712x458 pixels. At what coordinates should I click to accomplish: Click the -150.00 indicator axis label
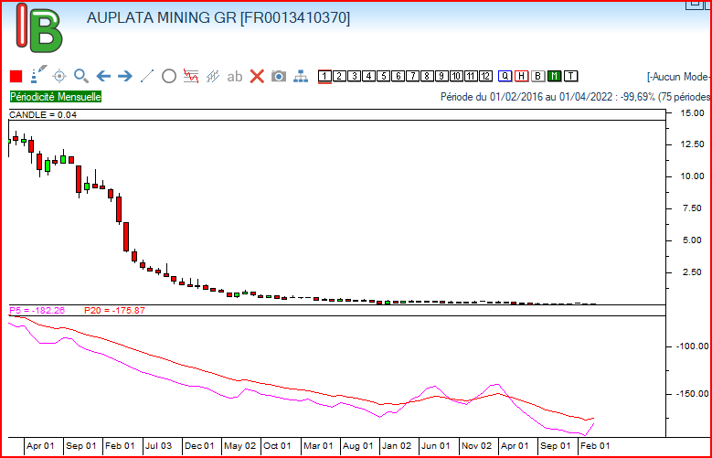click(693, 393)
